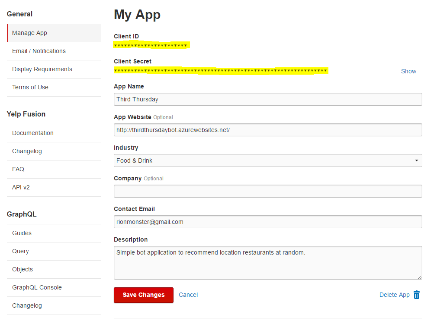Open the Yelp Fusion Changelog
This screenshot has height=321, width=437.
pyautogui.click(x=54, y=151)
